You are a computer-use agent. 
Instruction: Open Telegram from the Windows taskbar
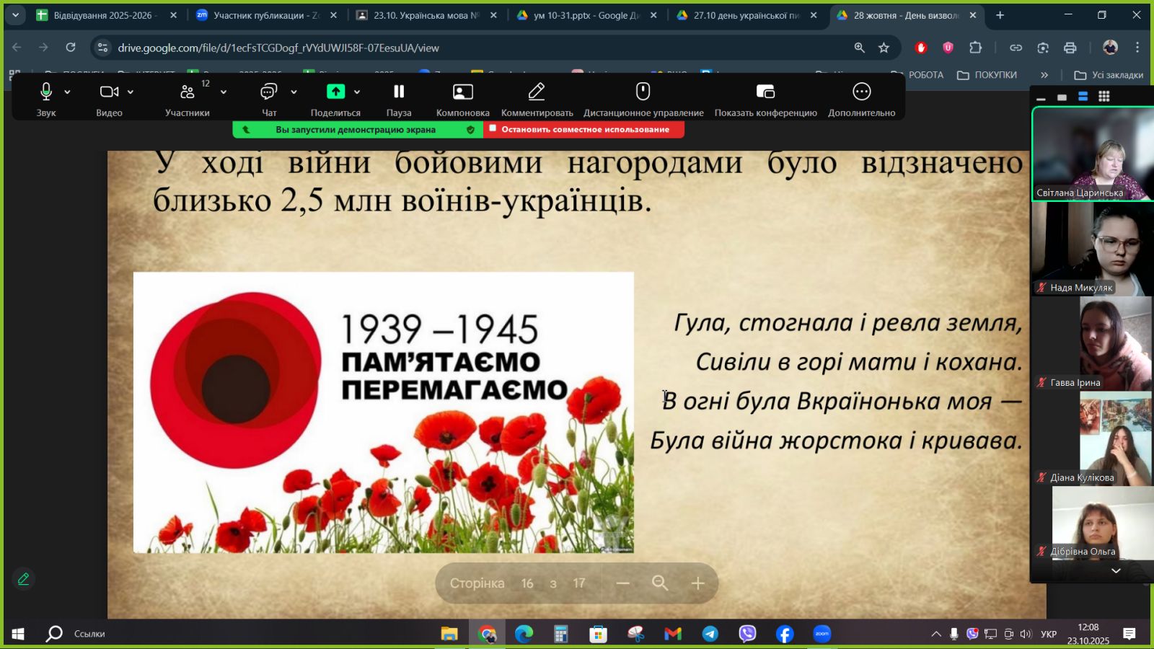(x=710, y=634)
